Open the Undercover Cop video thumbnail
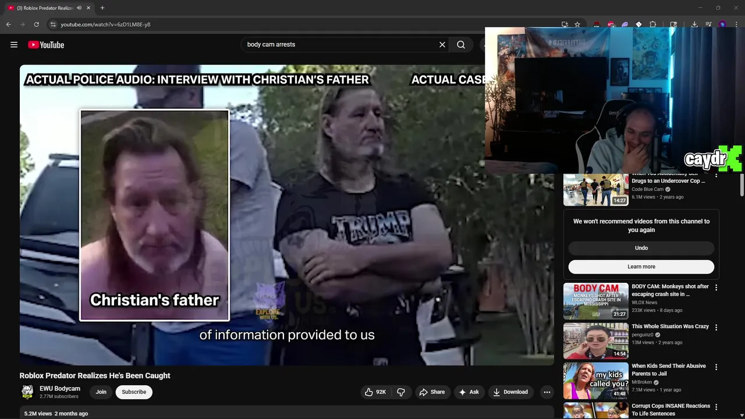Viewport: 745px width, 419px height. (x=595, y=190)
